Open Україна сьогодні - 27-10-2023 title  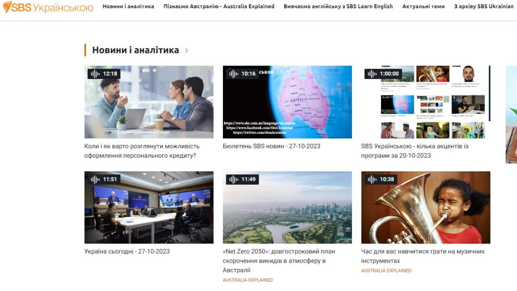127,251
